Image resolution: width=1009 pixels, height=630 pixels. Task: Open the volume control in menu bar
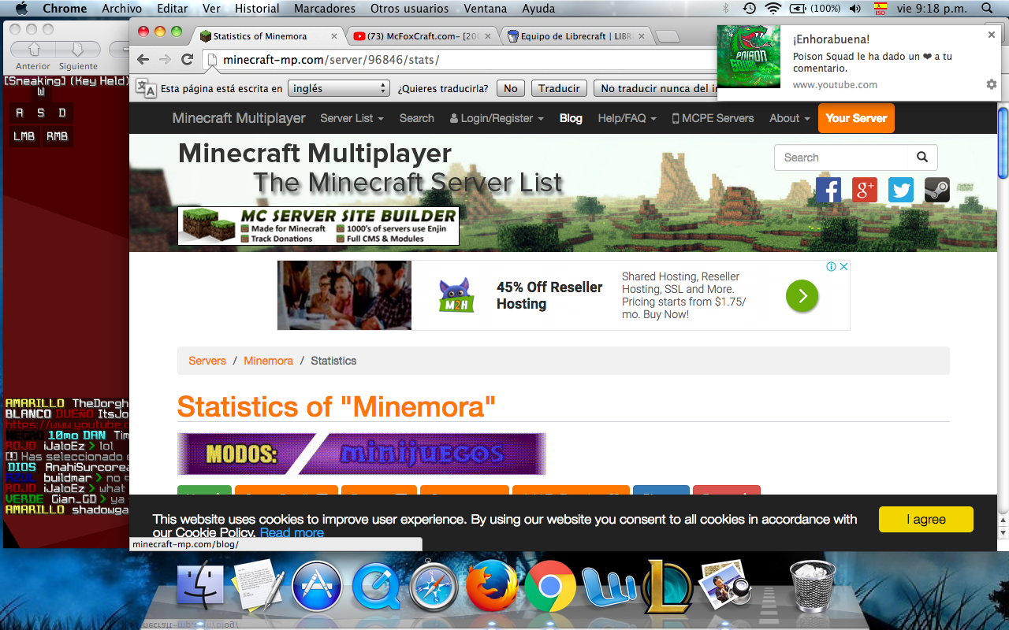855,9
